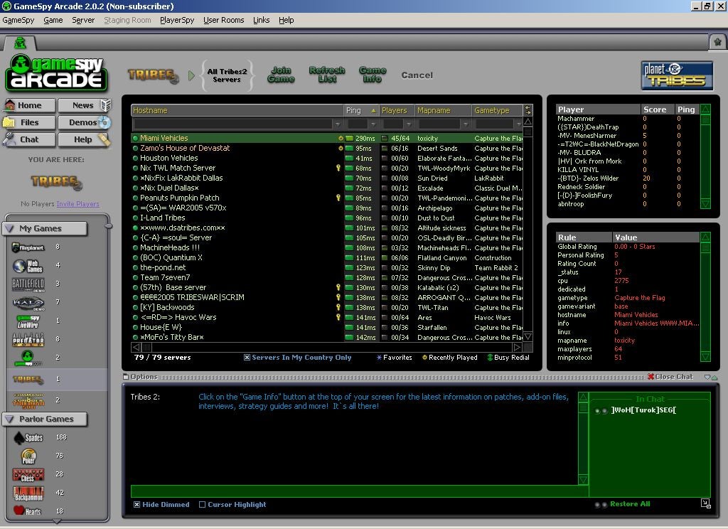Click the Tribes 2 logo in toolbar
Screen dimensions: 728x529
(154, 75)
